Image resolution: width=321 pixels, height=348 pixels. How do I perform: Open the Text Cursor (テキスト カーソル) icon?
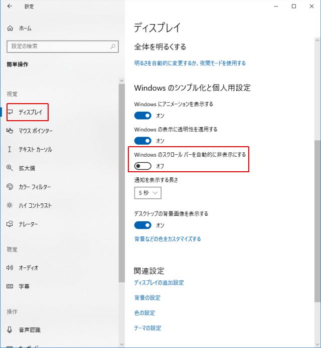tap(10, 150)
